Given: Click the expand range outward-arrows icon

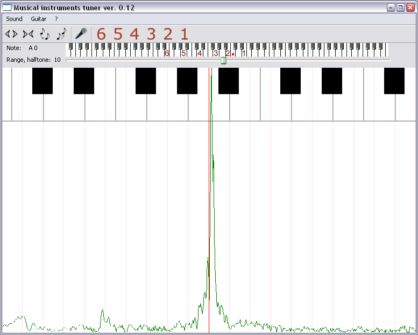Looking at the screenshot, I should (x=11, y=34).
